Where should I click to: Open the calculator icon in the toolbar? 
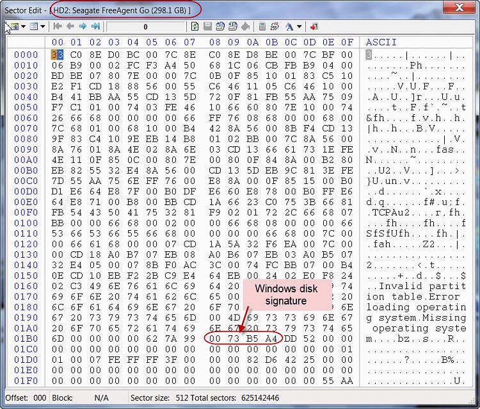pos(262,27)
